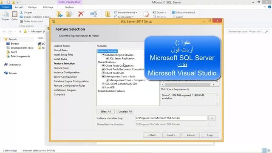Image resolution: width=272 pixels, height=153 pixels.
Task: Click the Nom column header in Explorer
Action: 40,38
